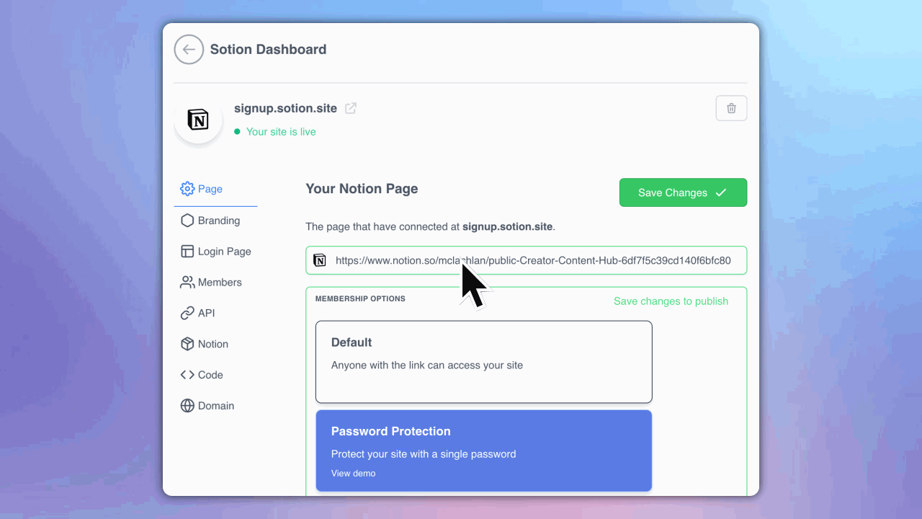Click the back arrow circle icon
Image resolution: width=922 pixels, height=519 pixels.
point(189,50)
